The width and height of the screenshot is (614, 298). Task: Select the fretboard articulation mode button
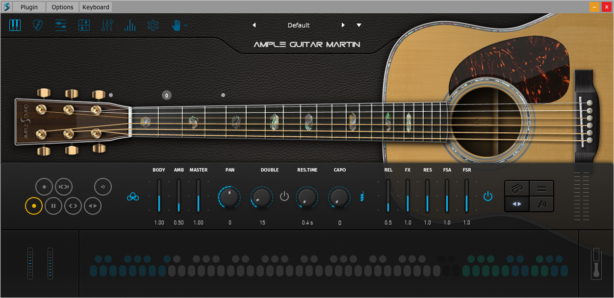tap(516, 188)
